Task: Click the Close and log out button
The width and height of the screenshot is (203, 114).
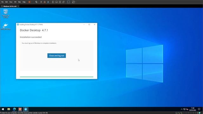Action: click(56, 56)
